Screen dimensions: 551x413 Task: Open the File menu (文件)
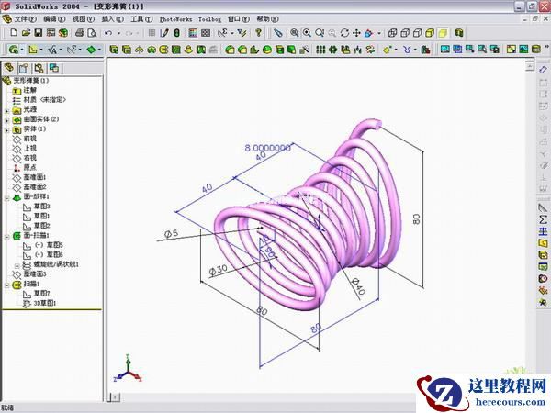pyautogui.click(x=25, y=19)
